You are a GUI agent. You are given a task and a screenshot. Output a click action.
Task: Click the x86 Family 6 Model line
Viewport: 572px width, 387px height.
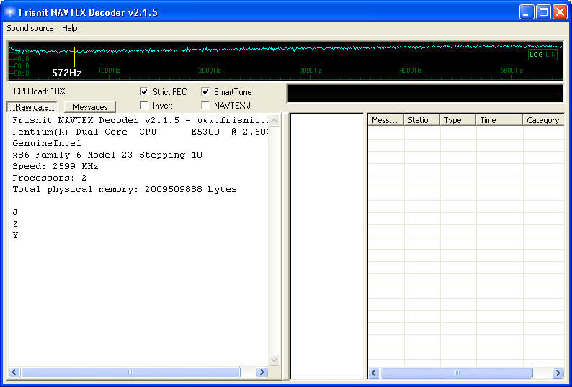[x=107, y=155]
